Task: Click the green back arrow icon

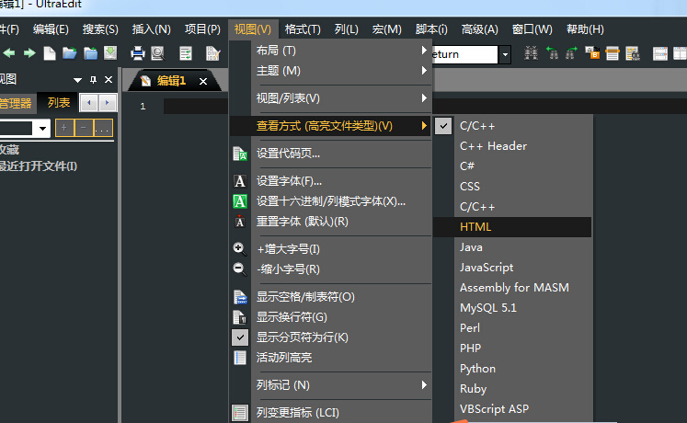Action: pos(9,53)
